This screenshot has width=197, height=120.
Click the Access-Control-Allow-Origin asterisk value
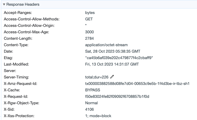(x=86, y=26)
